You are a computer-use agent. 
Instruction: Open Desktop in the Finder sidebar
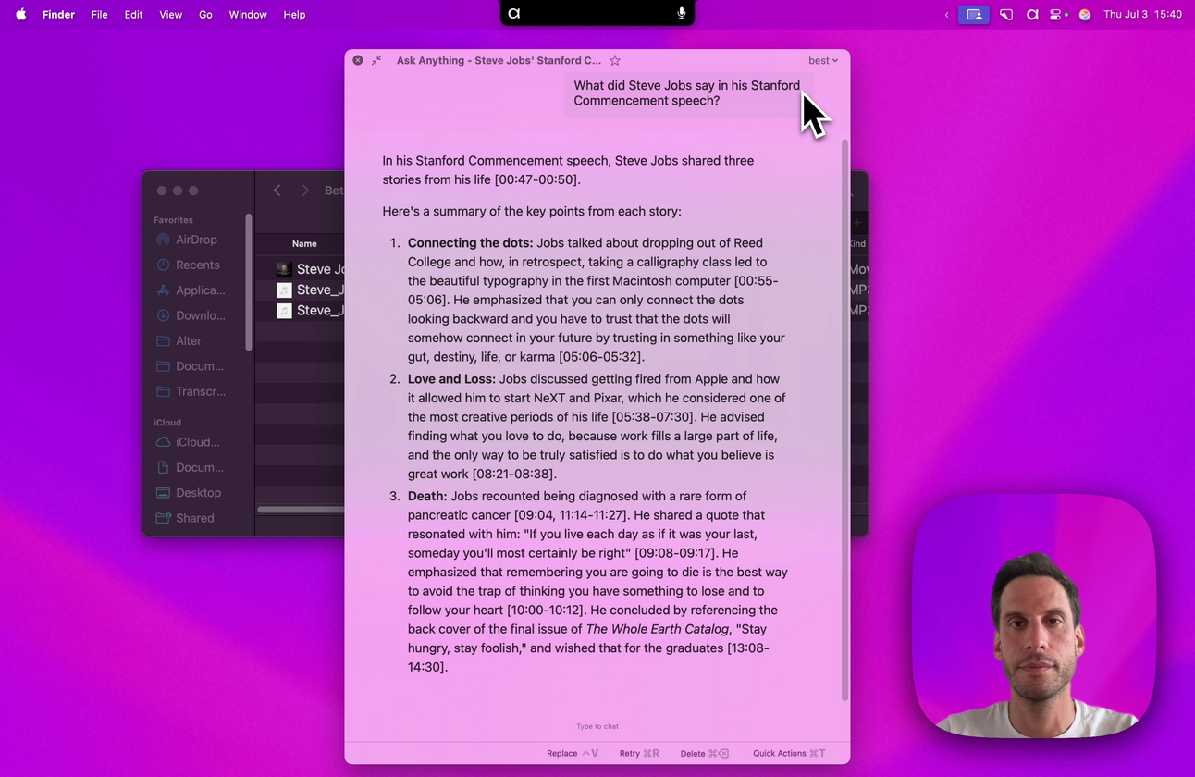(189, 493)
